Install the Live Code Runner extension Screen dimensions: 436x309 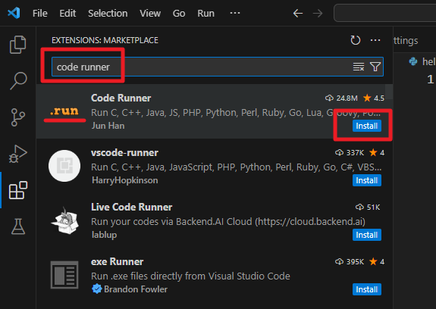[367, 235]
